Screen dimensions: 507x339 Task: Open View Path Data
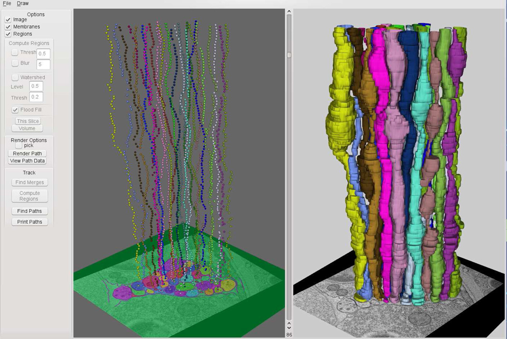[27, 161]
